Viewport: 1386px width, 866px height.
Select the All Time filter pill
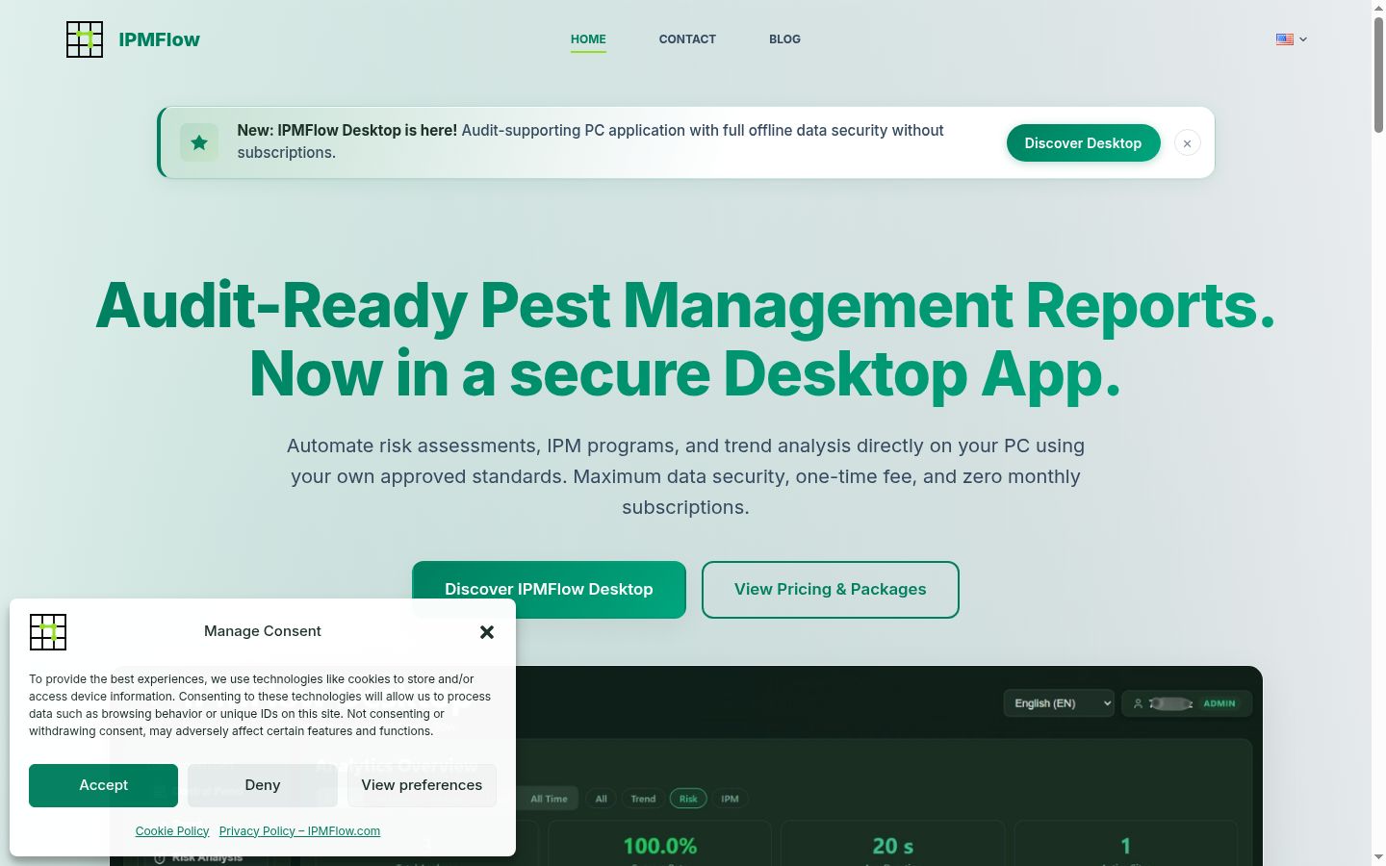(x=549, y=799)
